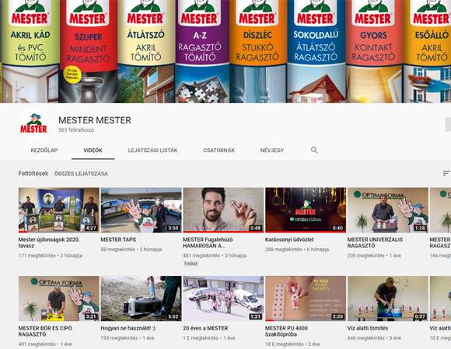Open the NÉVJEGY tab

tap(272, 150)
